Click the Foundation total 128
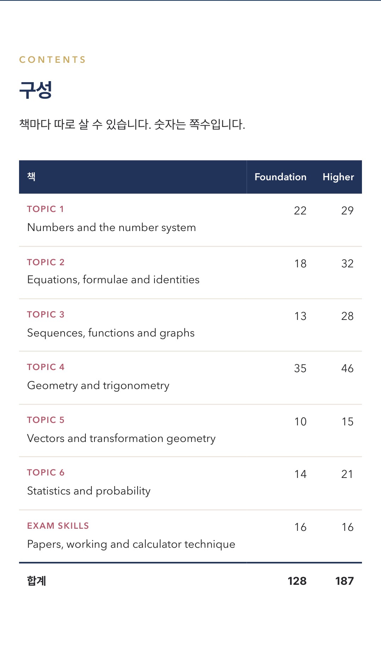Image resolution: width=381 pixels, height=649 pixels. pos(297,581)
